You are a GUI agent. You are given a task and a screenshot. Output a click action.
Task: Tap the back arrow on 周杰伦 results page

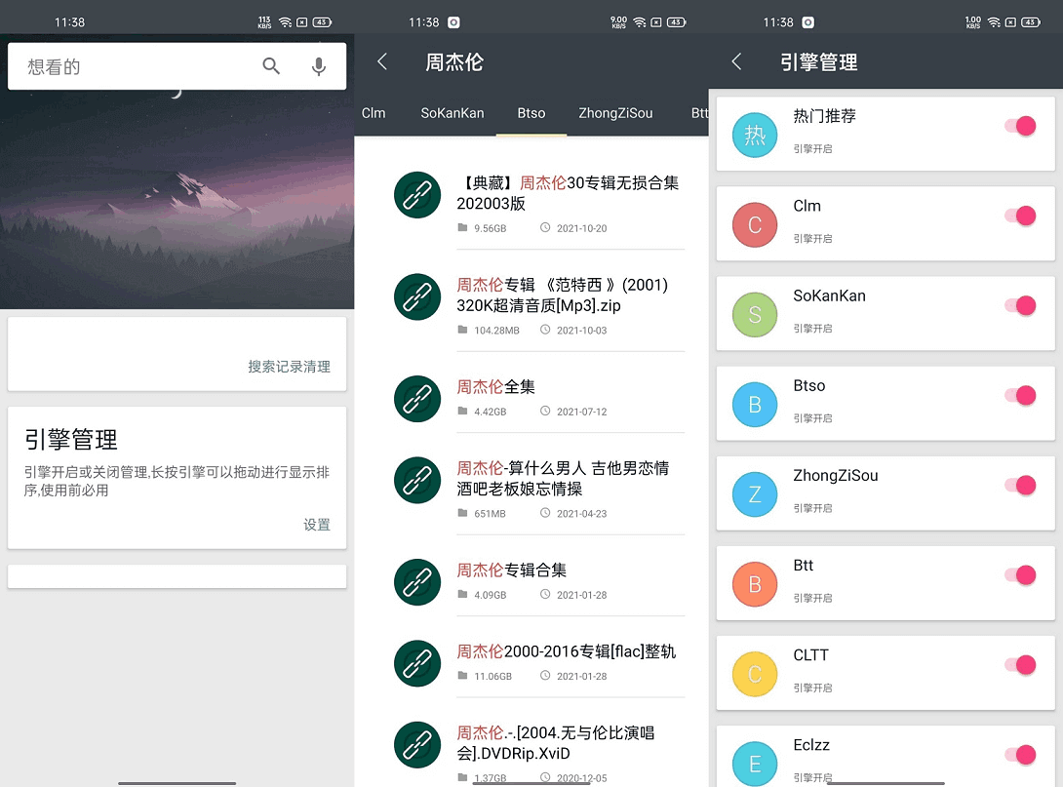[381, 61]
